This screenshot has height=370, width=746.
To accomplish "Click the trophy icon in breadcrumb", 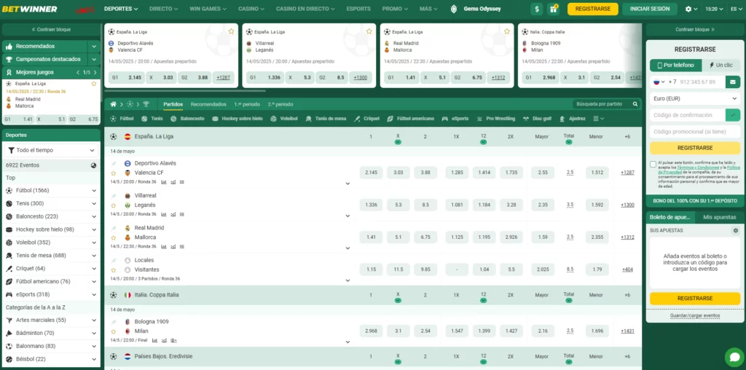I will tap(146, 104).
